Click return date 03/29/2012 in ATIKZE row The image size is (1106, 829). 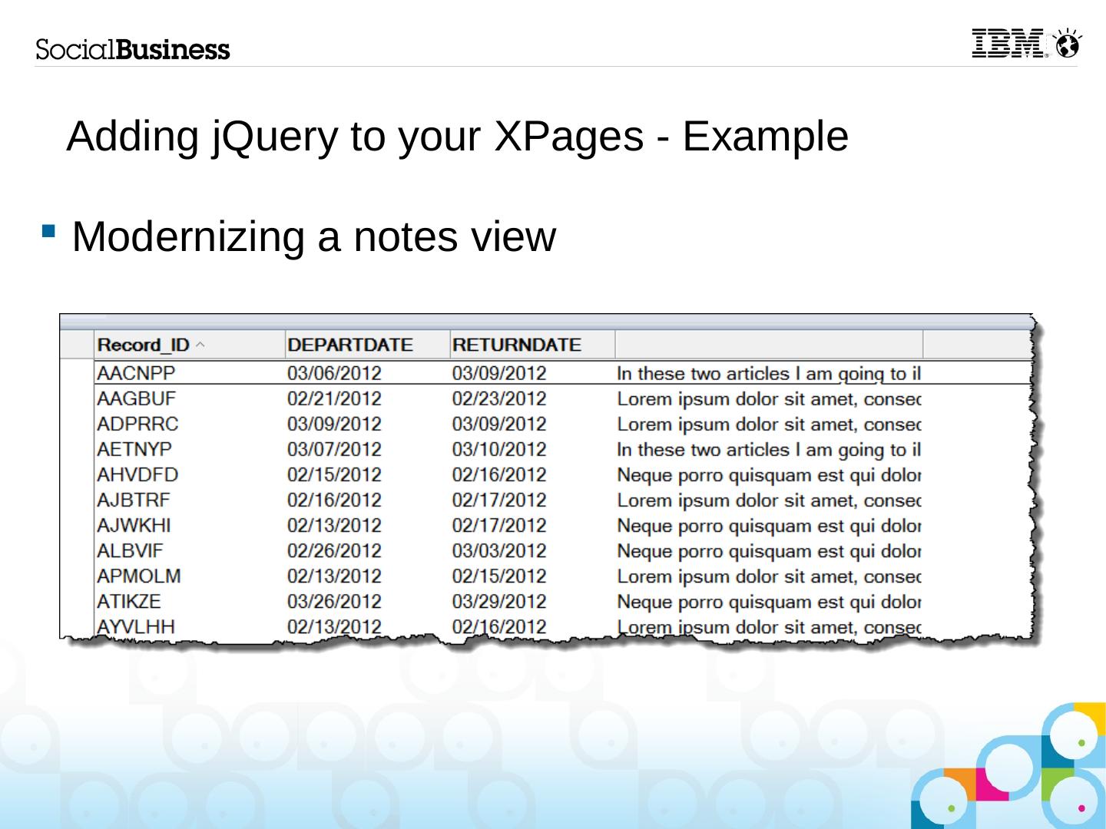coord(499,601)
